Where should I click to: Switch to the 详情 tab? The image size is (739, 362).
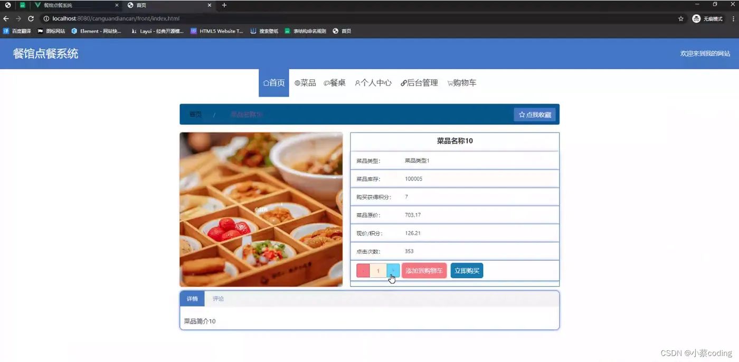point(192,299)
